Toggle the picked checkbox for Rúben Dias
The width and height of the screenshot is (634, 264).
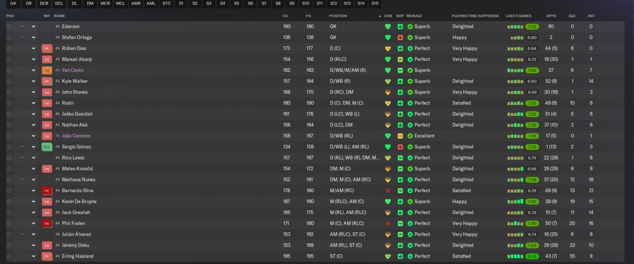tap(9, 48)
